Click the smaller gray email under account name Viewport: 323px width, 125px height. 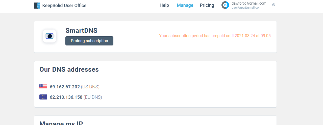tap(246, 8)
